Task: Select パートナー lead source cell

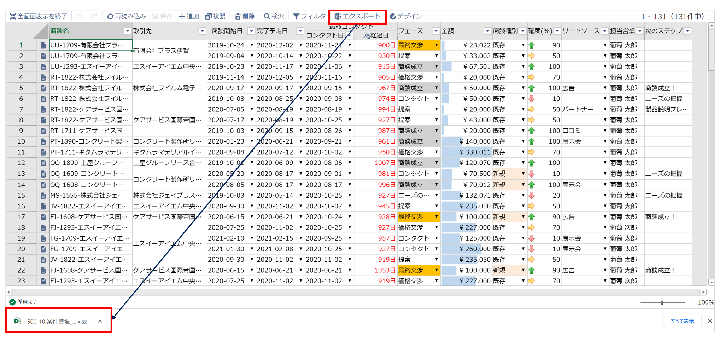Action: point(585,109)
